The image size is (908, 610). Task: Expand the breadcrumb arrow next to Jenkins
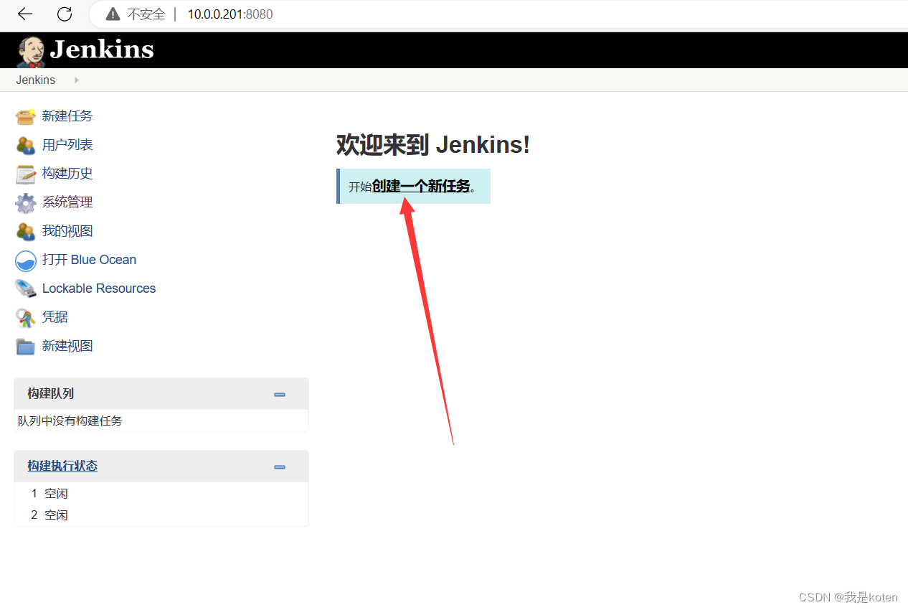coord(77,80)
